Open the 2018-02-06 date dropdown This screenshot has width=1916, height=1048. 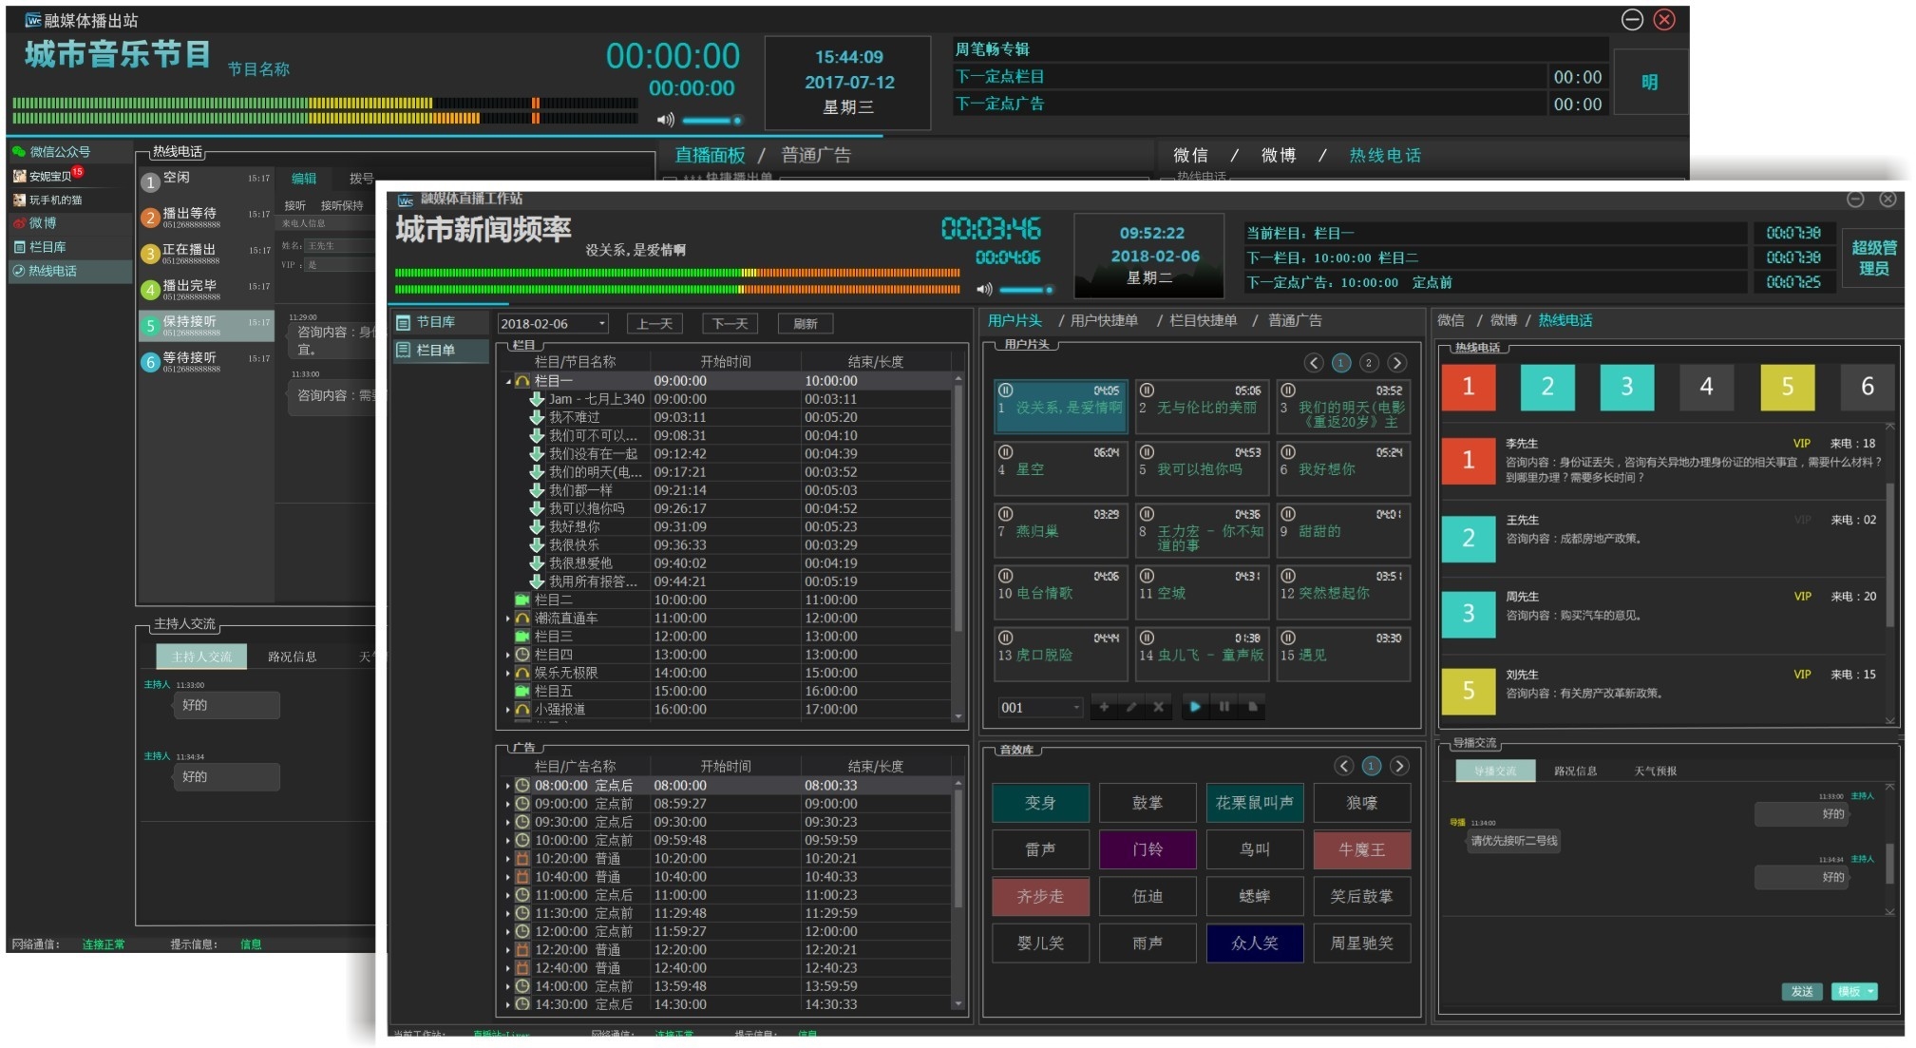[601, 324]
